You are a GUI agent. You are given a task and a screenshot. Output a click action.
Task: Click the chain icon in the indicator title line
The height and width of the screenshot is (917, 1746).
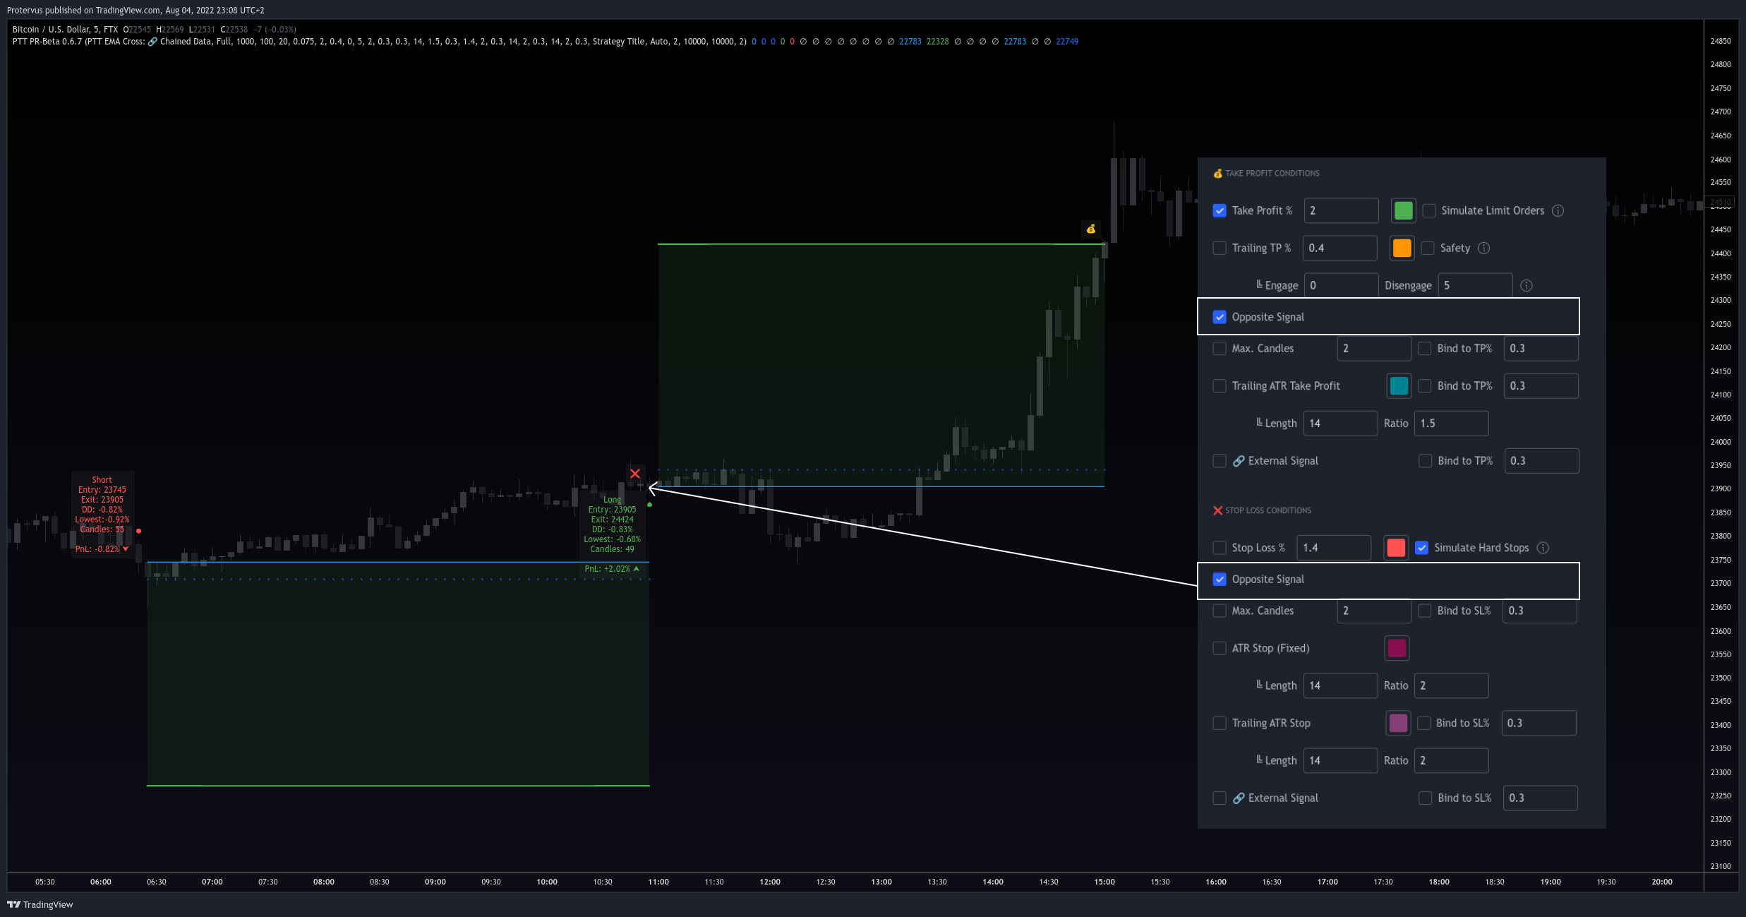point(152,42)
